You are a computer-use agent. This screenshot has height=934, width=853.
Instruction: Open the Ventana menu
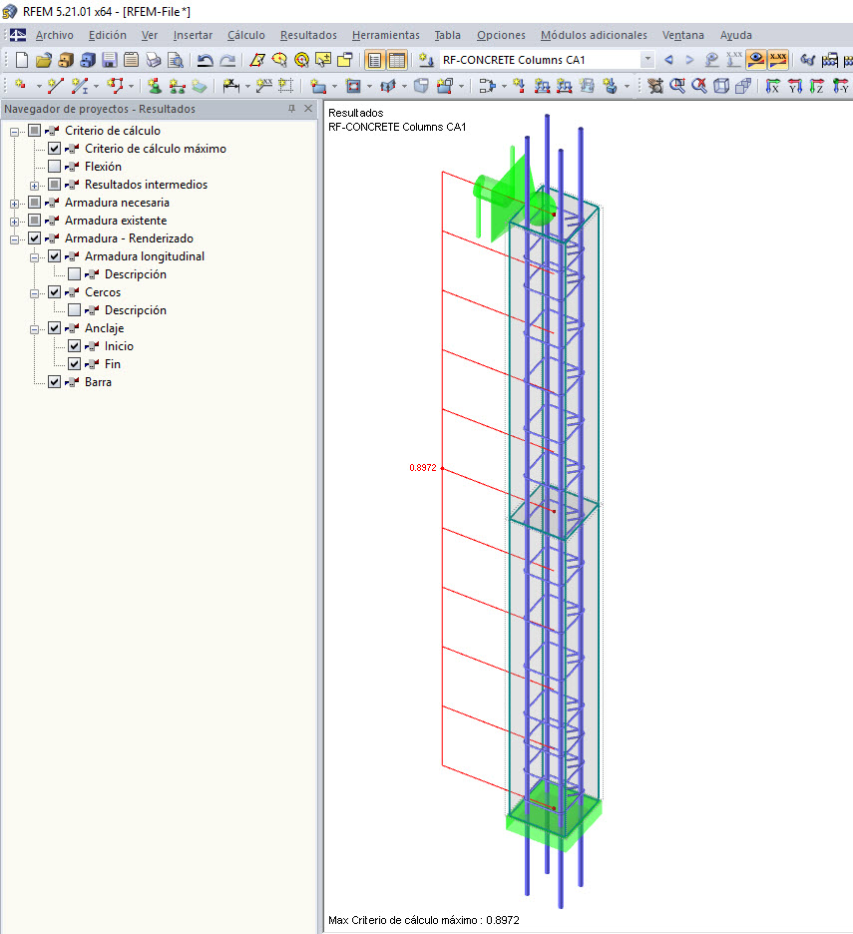[683, 35]
